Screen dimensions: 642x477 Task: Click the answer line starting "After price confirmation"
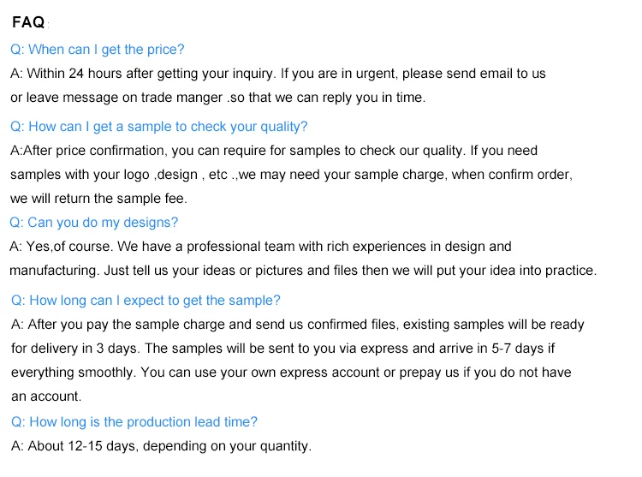click(x=274, y=151)
